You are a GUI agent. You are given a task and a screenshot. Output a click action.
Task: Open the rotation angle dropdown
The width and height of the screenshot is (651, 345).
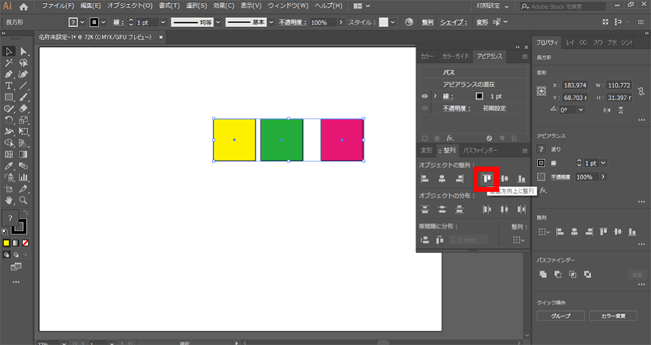click(x=582, y=109)
